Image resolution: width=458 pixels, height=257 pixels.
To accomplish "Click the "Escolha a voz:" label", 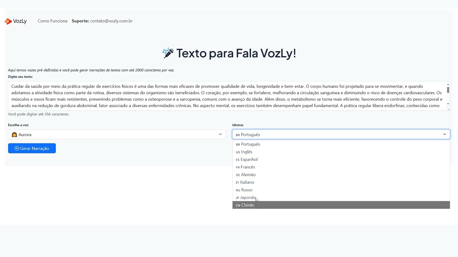I will (19, 125).
